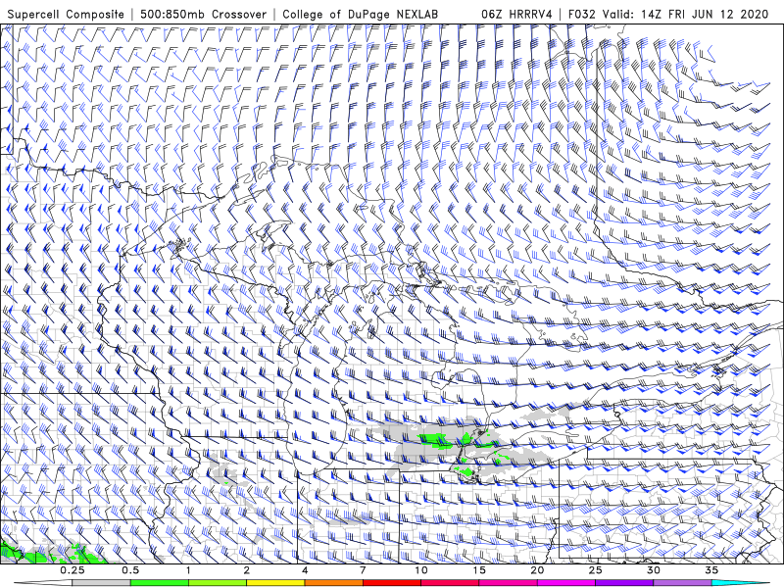Click the legend value 35
Screen dimensions: 784x588
(x=711, y=570)
